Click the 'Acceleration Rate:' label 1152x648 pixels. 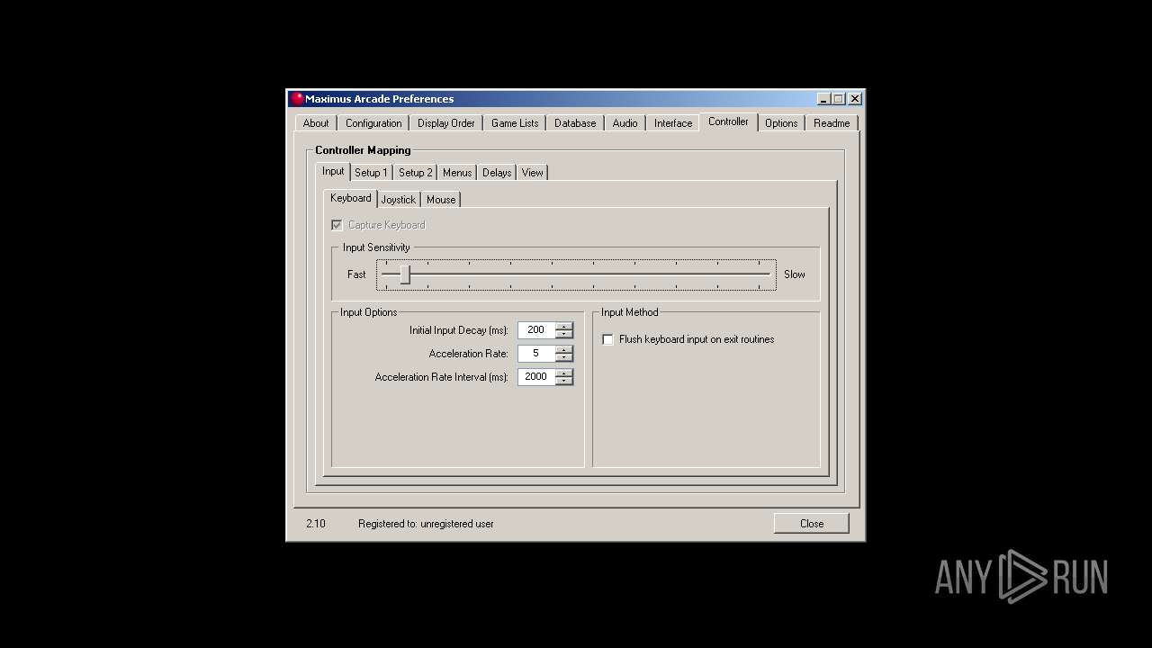tap(469, 354)
